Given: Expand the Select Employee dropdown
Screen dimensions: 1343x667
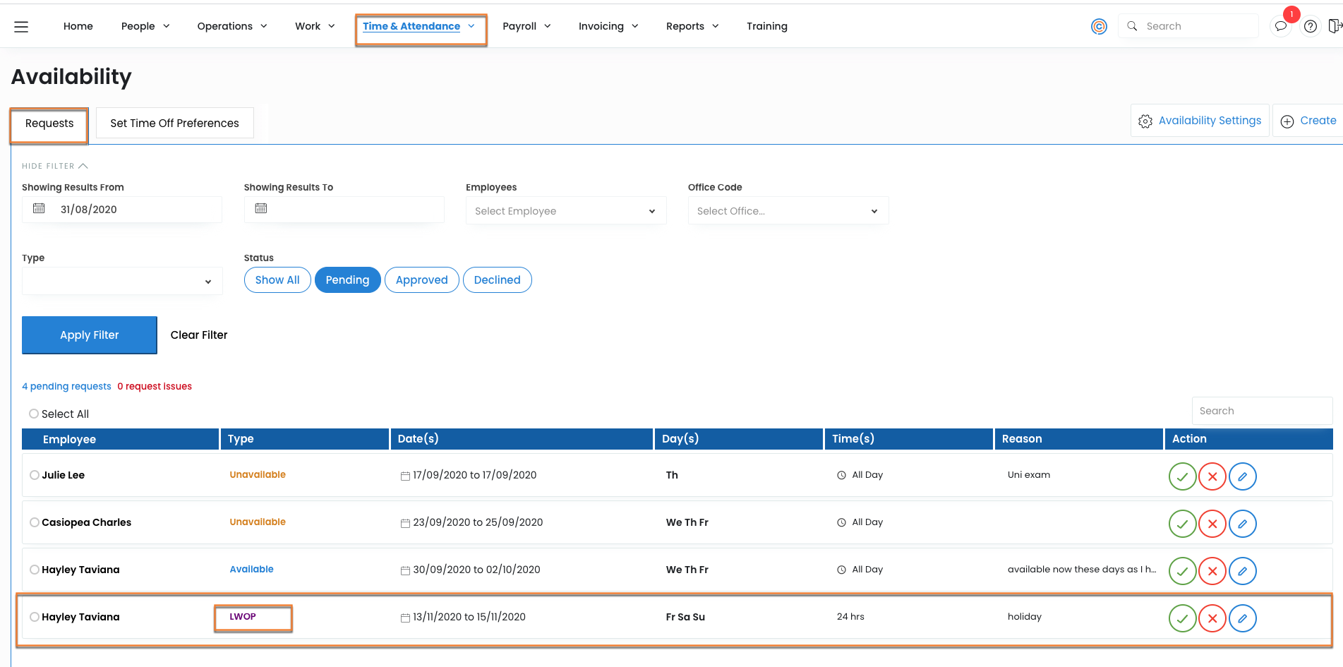Looking at the screenshot, I should tap(565, 211).
